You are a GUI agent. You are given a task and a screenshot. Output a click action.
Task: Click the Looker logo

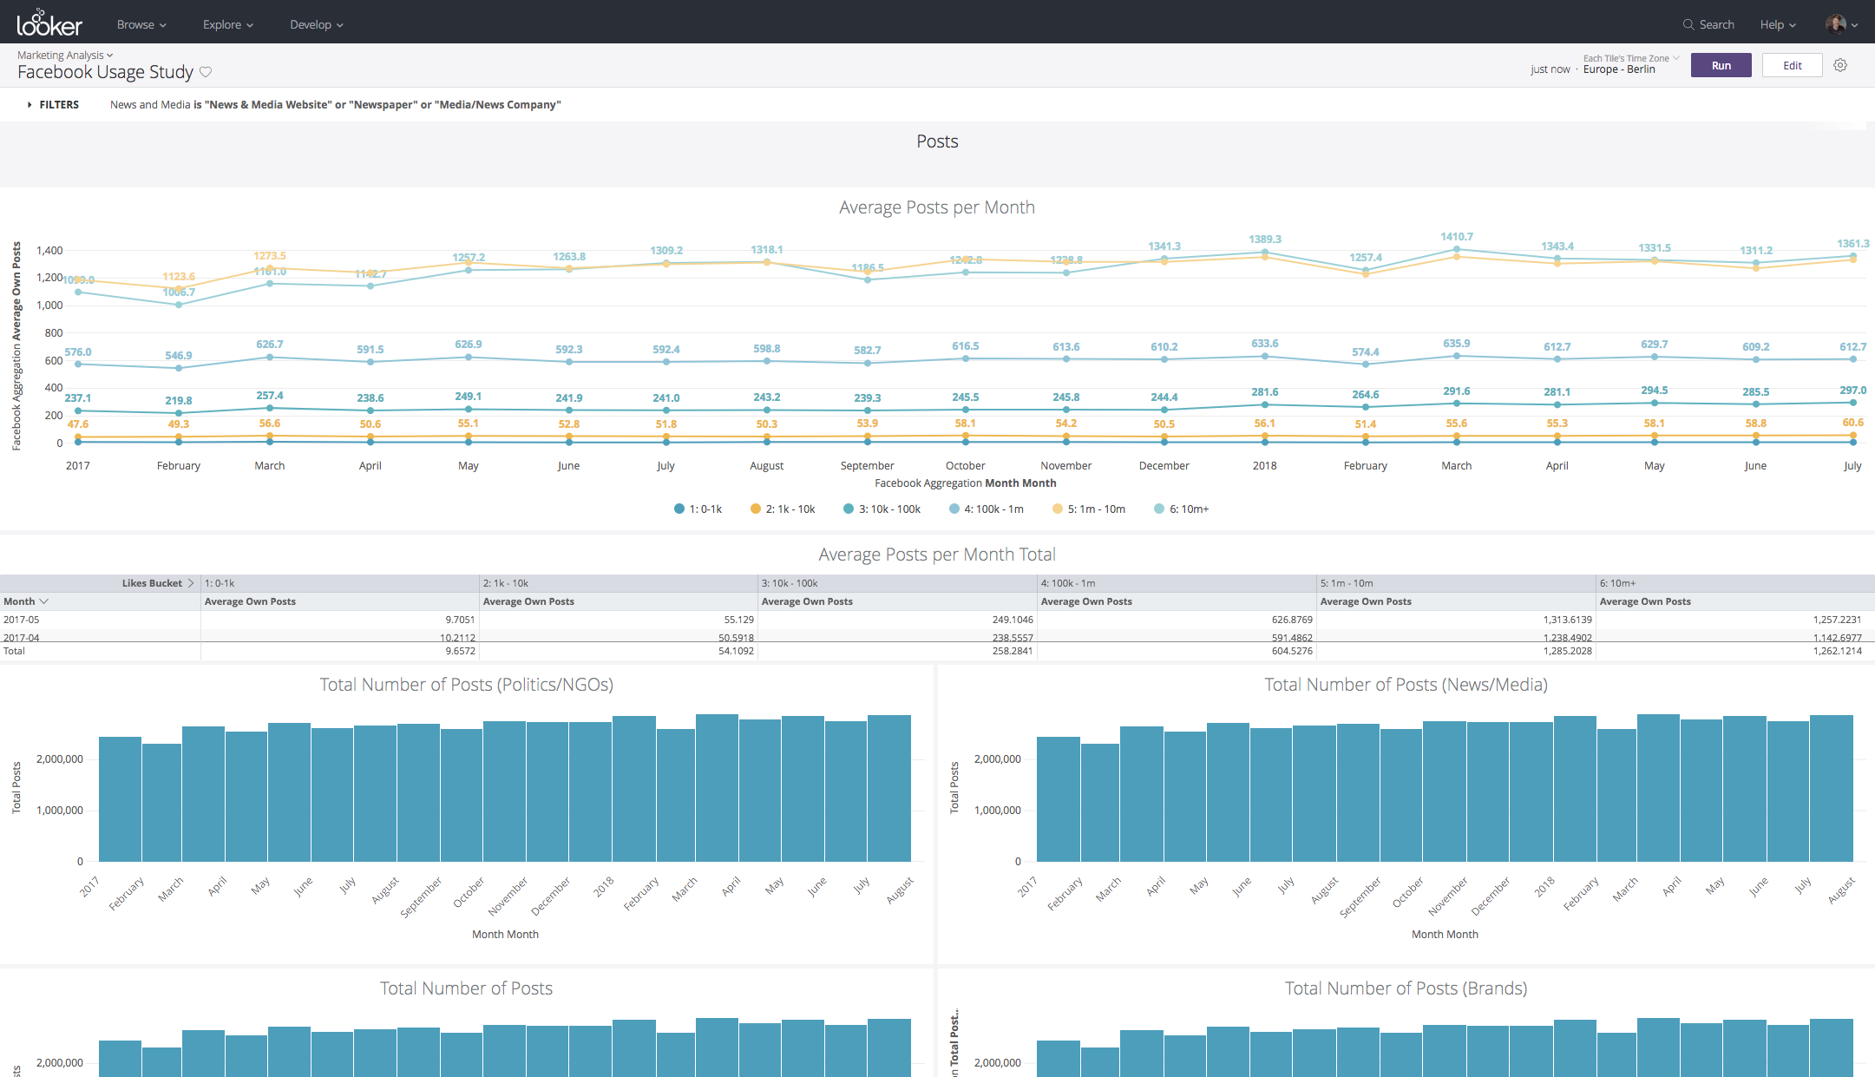pos(49,23)
